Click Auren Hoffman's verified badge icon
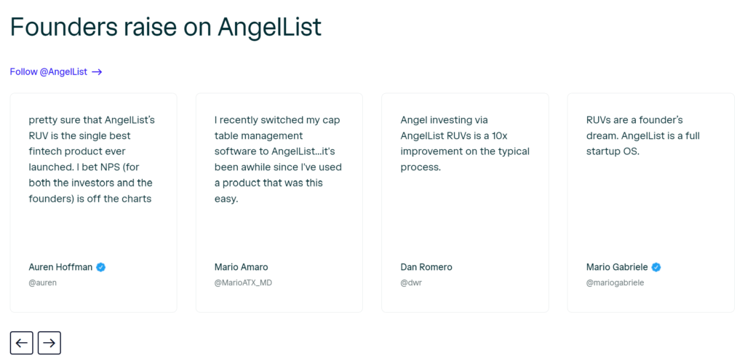Viewport: 745px width, 361px height. [100, 267]
